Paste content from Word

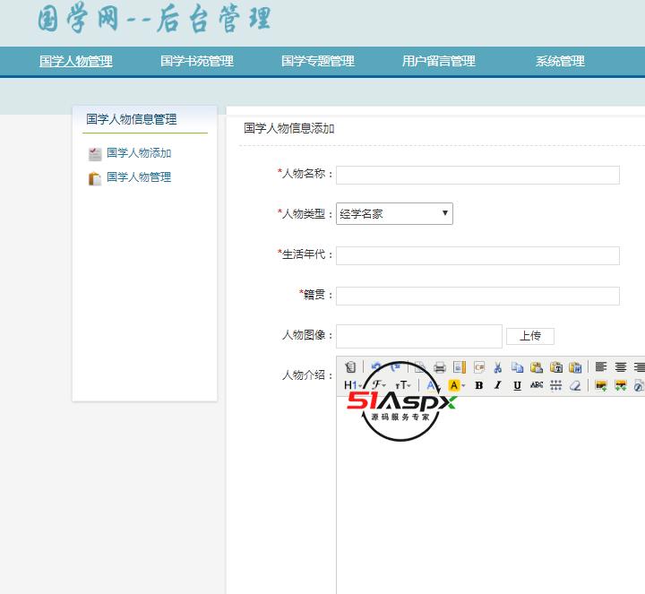tap(575, 366)
